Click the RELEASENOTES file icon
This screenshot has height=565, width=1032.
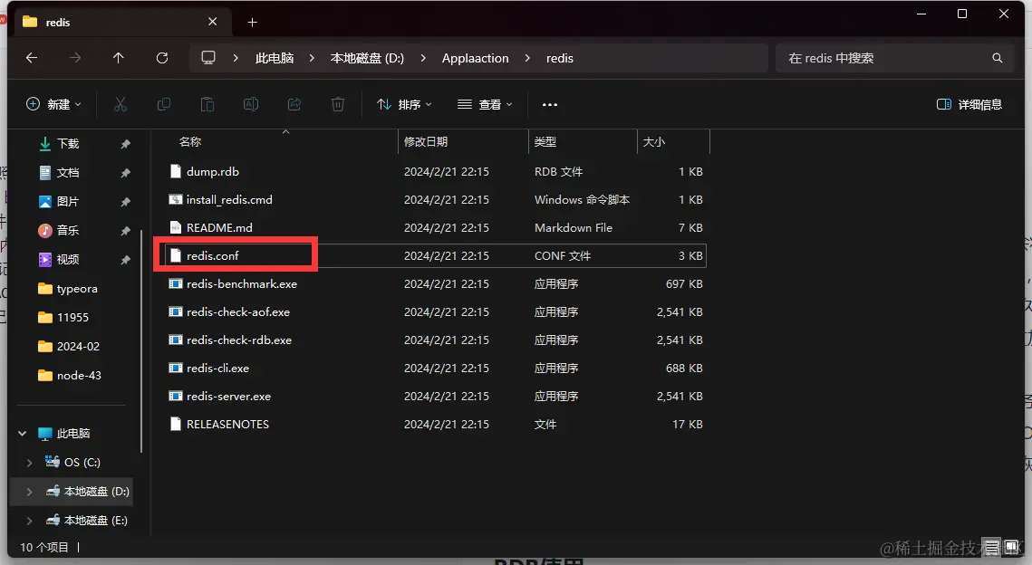[x=175, y=425]
